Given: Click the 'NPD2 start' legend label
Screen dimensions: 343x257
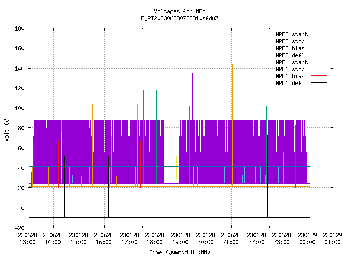Looking at the screenshot, I should point(292,34).
